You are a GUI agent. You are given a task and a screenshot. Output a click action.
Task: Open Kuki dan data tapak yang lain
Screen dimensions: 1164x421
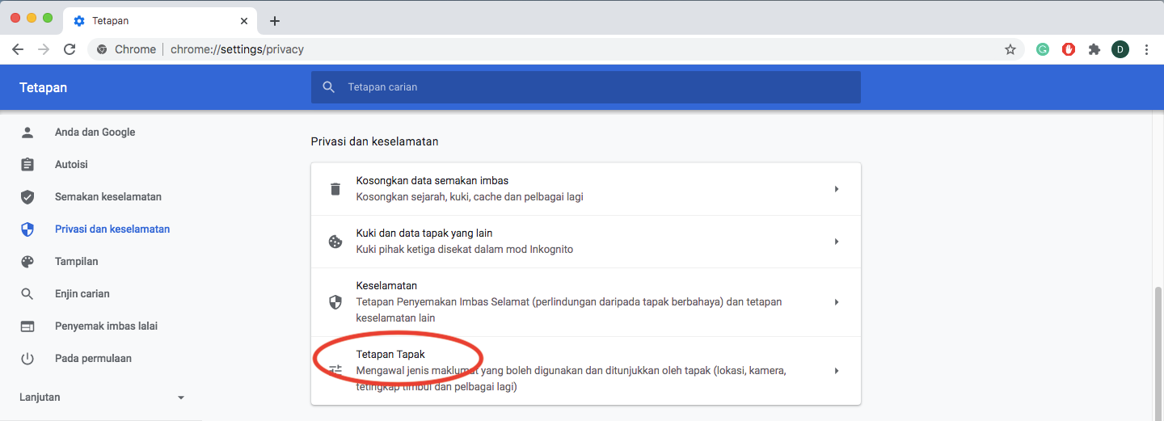pyautogui.click(x=585, y=242)
